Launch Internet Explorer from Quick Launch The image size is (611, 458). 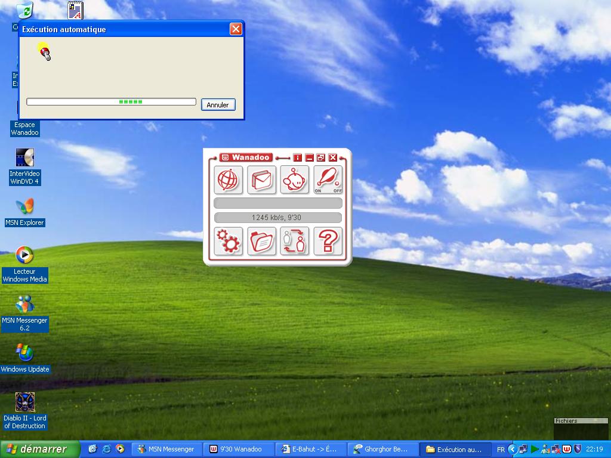point(106,449)
